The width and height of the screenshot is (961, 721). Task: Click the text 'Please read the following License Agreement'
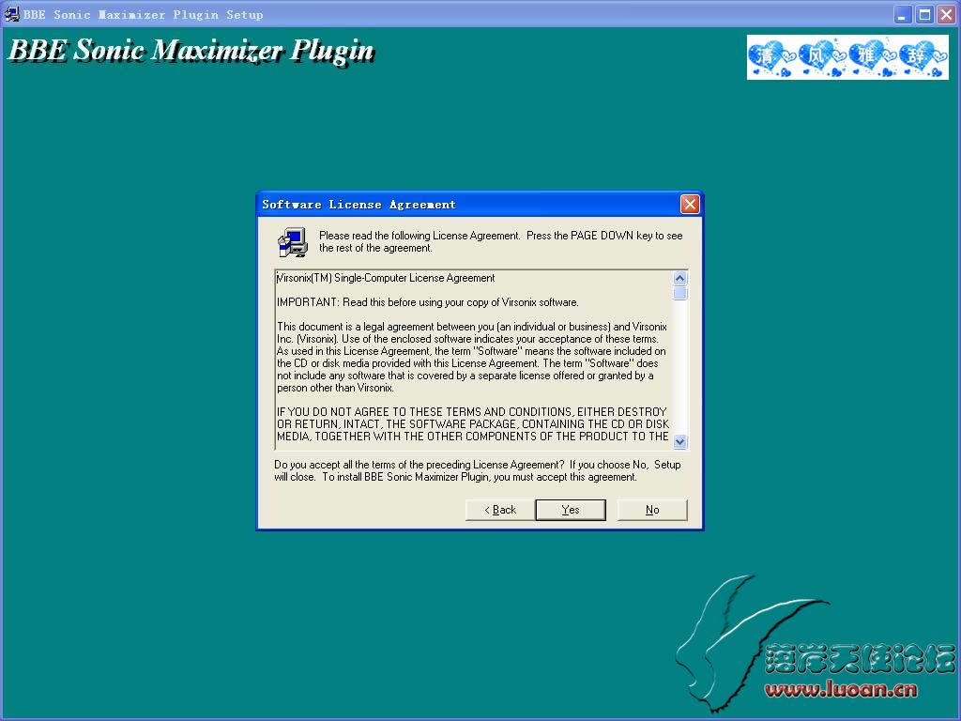[x=419, y=236]
